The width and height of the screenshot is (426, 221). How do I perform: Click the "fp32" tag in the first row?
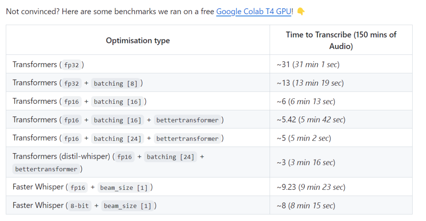(x=71, y=65)
